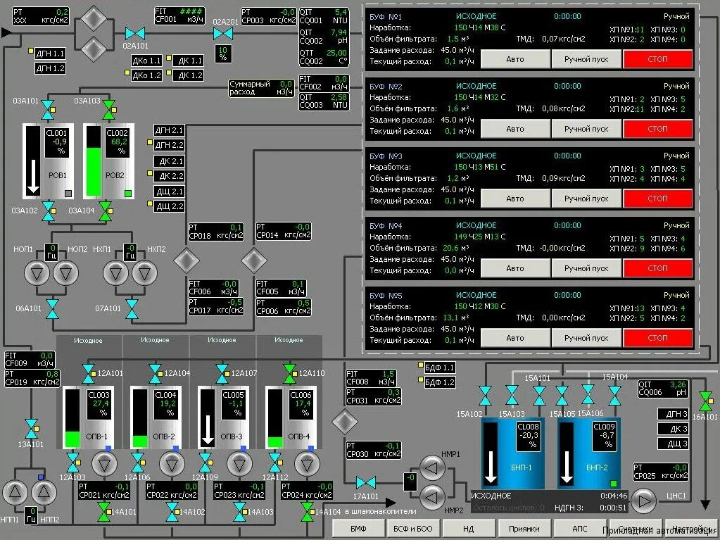Click green valve 14A101
This screenshot has height=540, width=720.
(103, 512)
